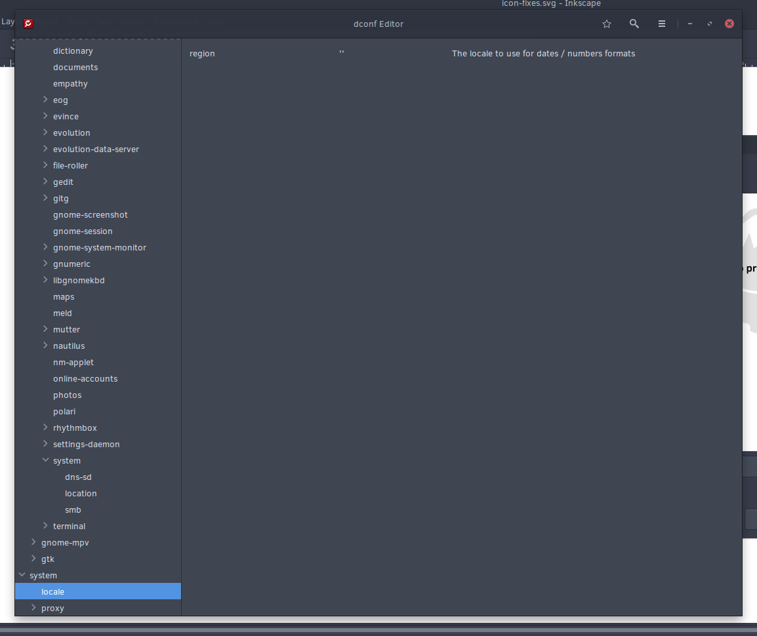Click the settings-daemon label
The image size is (757, 636).
(87, 445)
